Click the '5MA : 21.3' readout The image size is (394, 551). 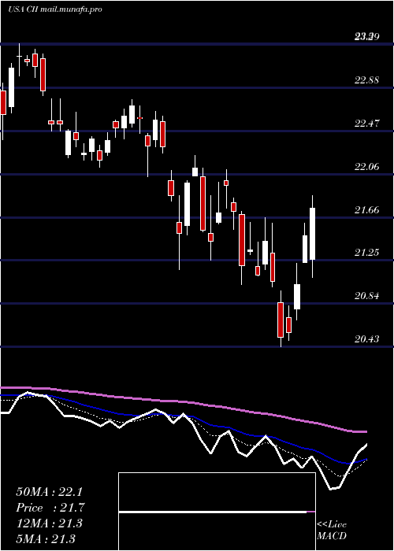pyautogui.click(x=46, y=539)
